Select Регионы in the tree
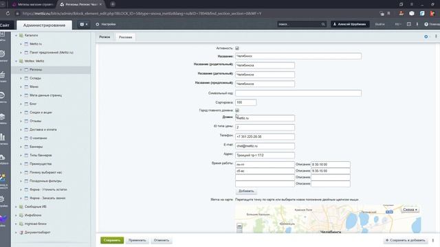The image size is (440, 247). coord(36,69)
